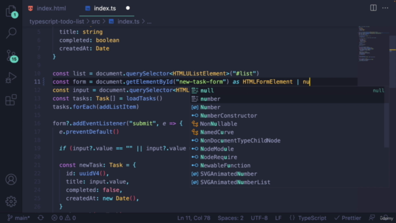Viewport: 396px width, 223px height.
Task: Click e.preventDefault() on line 17
Action: 89,132
